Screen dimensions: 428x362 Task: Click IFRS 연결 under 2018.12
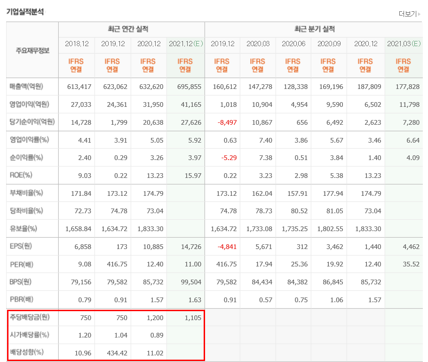pyautogui.click(x=76, y=65)
